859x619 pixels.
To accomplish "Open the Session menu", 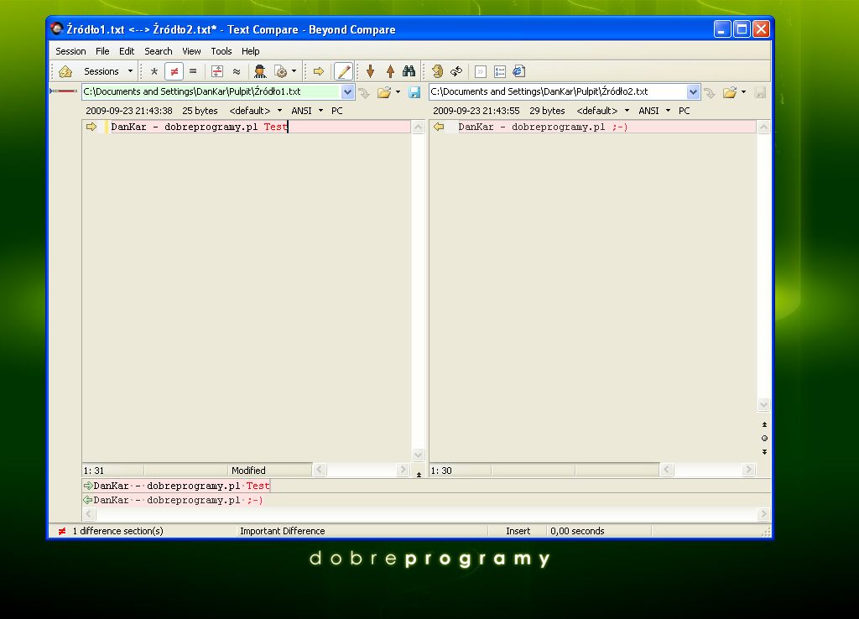I will (x=70, y=51).
